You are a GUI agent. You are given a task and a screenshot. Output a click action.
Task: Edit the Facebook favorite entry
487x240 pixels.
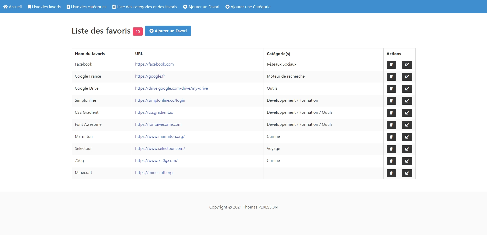[407, 65]
